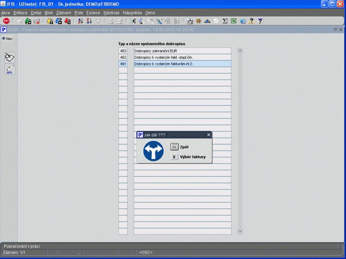Select code field 463
The image size is (346, 259).
click(x=123, y=51)
